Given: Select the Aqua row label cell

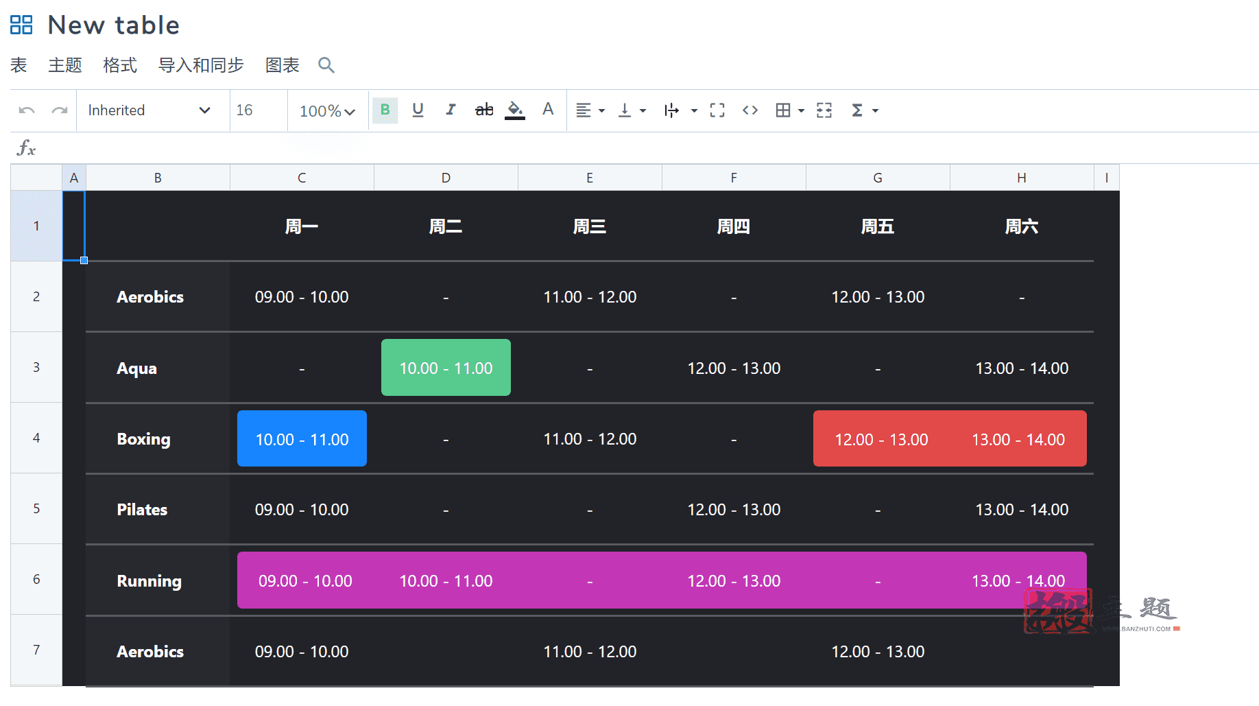Looking at the screenshot, I should coord(158,368).
